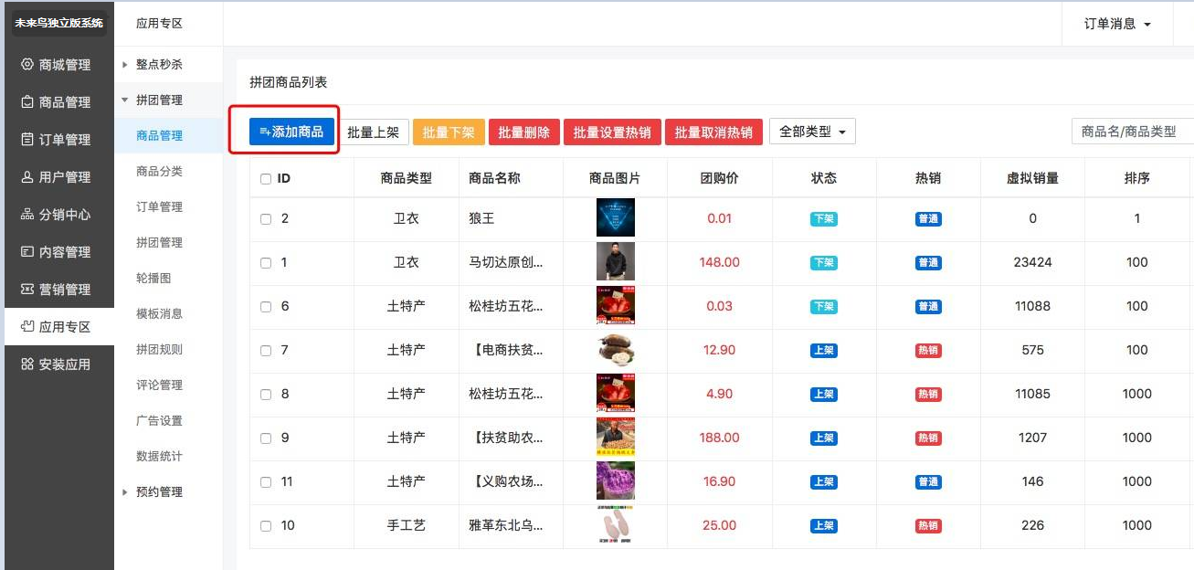Click the 普通 badge in row 11
The image size is (1194, 570).
tap(928, 482)
